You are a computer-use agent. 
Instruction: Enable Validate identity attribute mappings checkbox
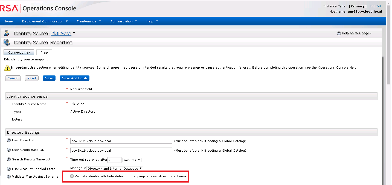click(x=72, y=176)
